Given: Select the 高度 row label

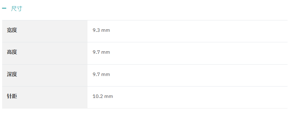Looking at the screenshot, I should click(12, 52).
